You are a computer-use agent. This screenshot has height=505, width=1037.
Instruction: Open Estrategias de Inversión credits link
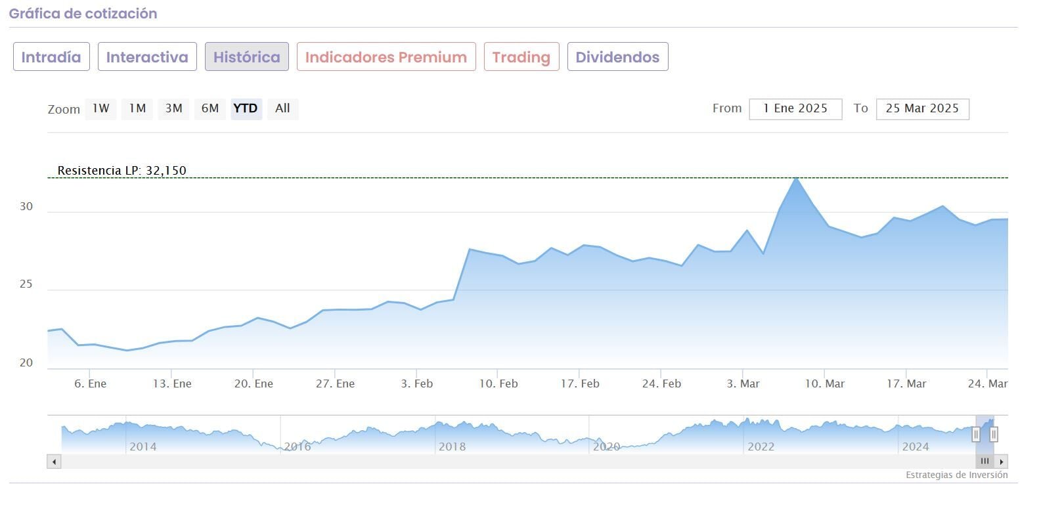(x=956, y=475)
